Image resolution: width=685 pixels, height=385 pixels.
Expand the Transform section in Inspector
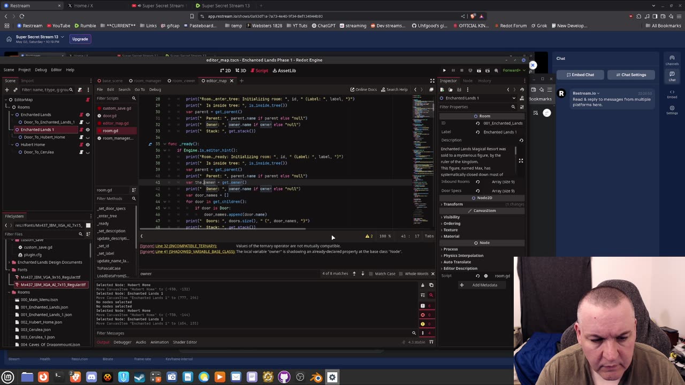pyautogui.click(x=481, y=204)
